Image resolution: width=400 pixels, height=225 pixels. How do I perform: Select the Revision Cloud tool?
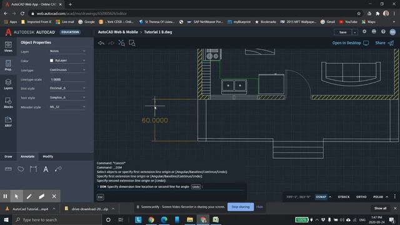pos(21,169)
